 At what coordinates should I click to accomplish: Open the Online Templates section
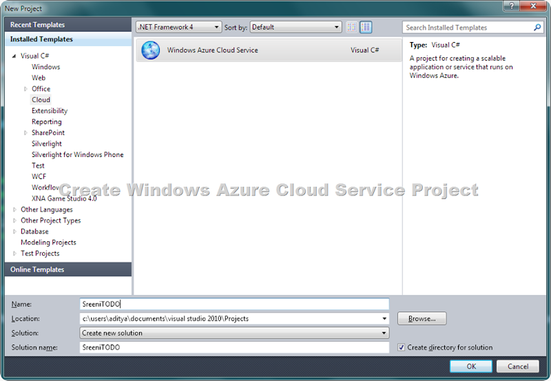pyautogui.click(x=68, y=269)
